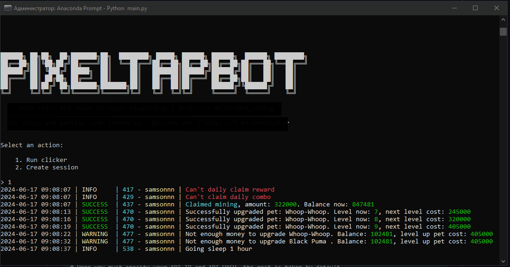Click the timestamp 2024-06-17 09:08:13
This screenshot has height=267, width=510.
pyautogui.click(x=36, y=212)
